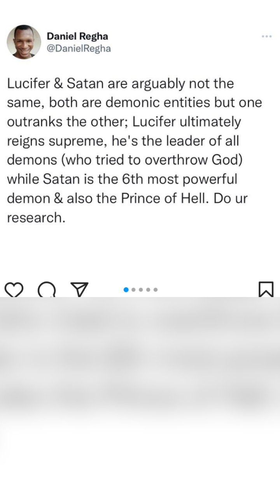Jump to the last carousel dot

click(x=156, y=290)
